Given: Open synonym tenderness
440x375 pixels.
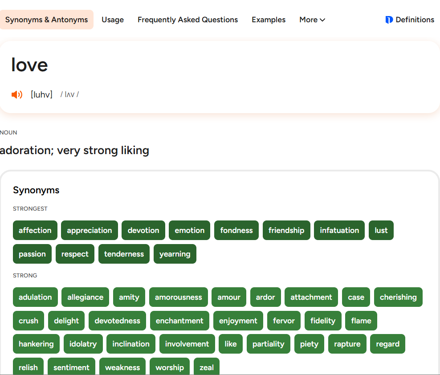Looking at the screenshot, I should coord(124,254).
